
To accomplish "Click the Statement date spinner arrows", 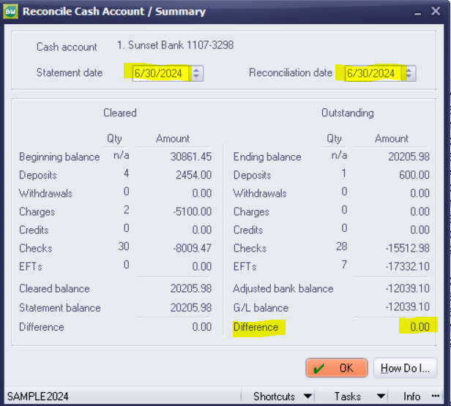I will tap(196, 73).
